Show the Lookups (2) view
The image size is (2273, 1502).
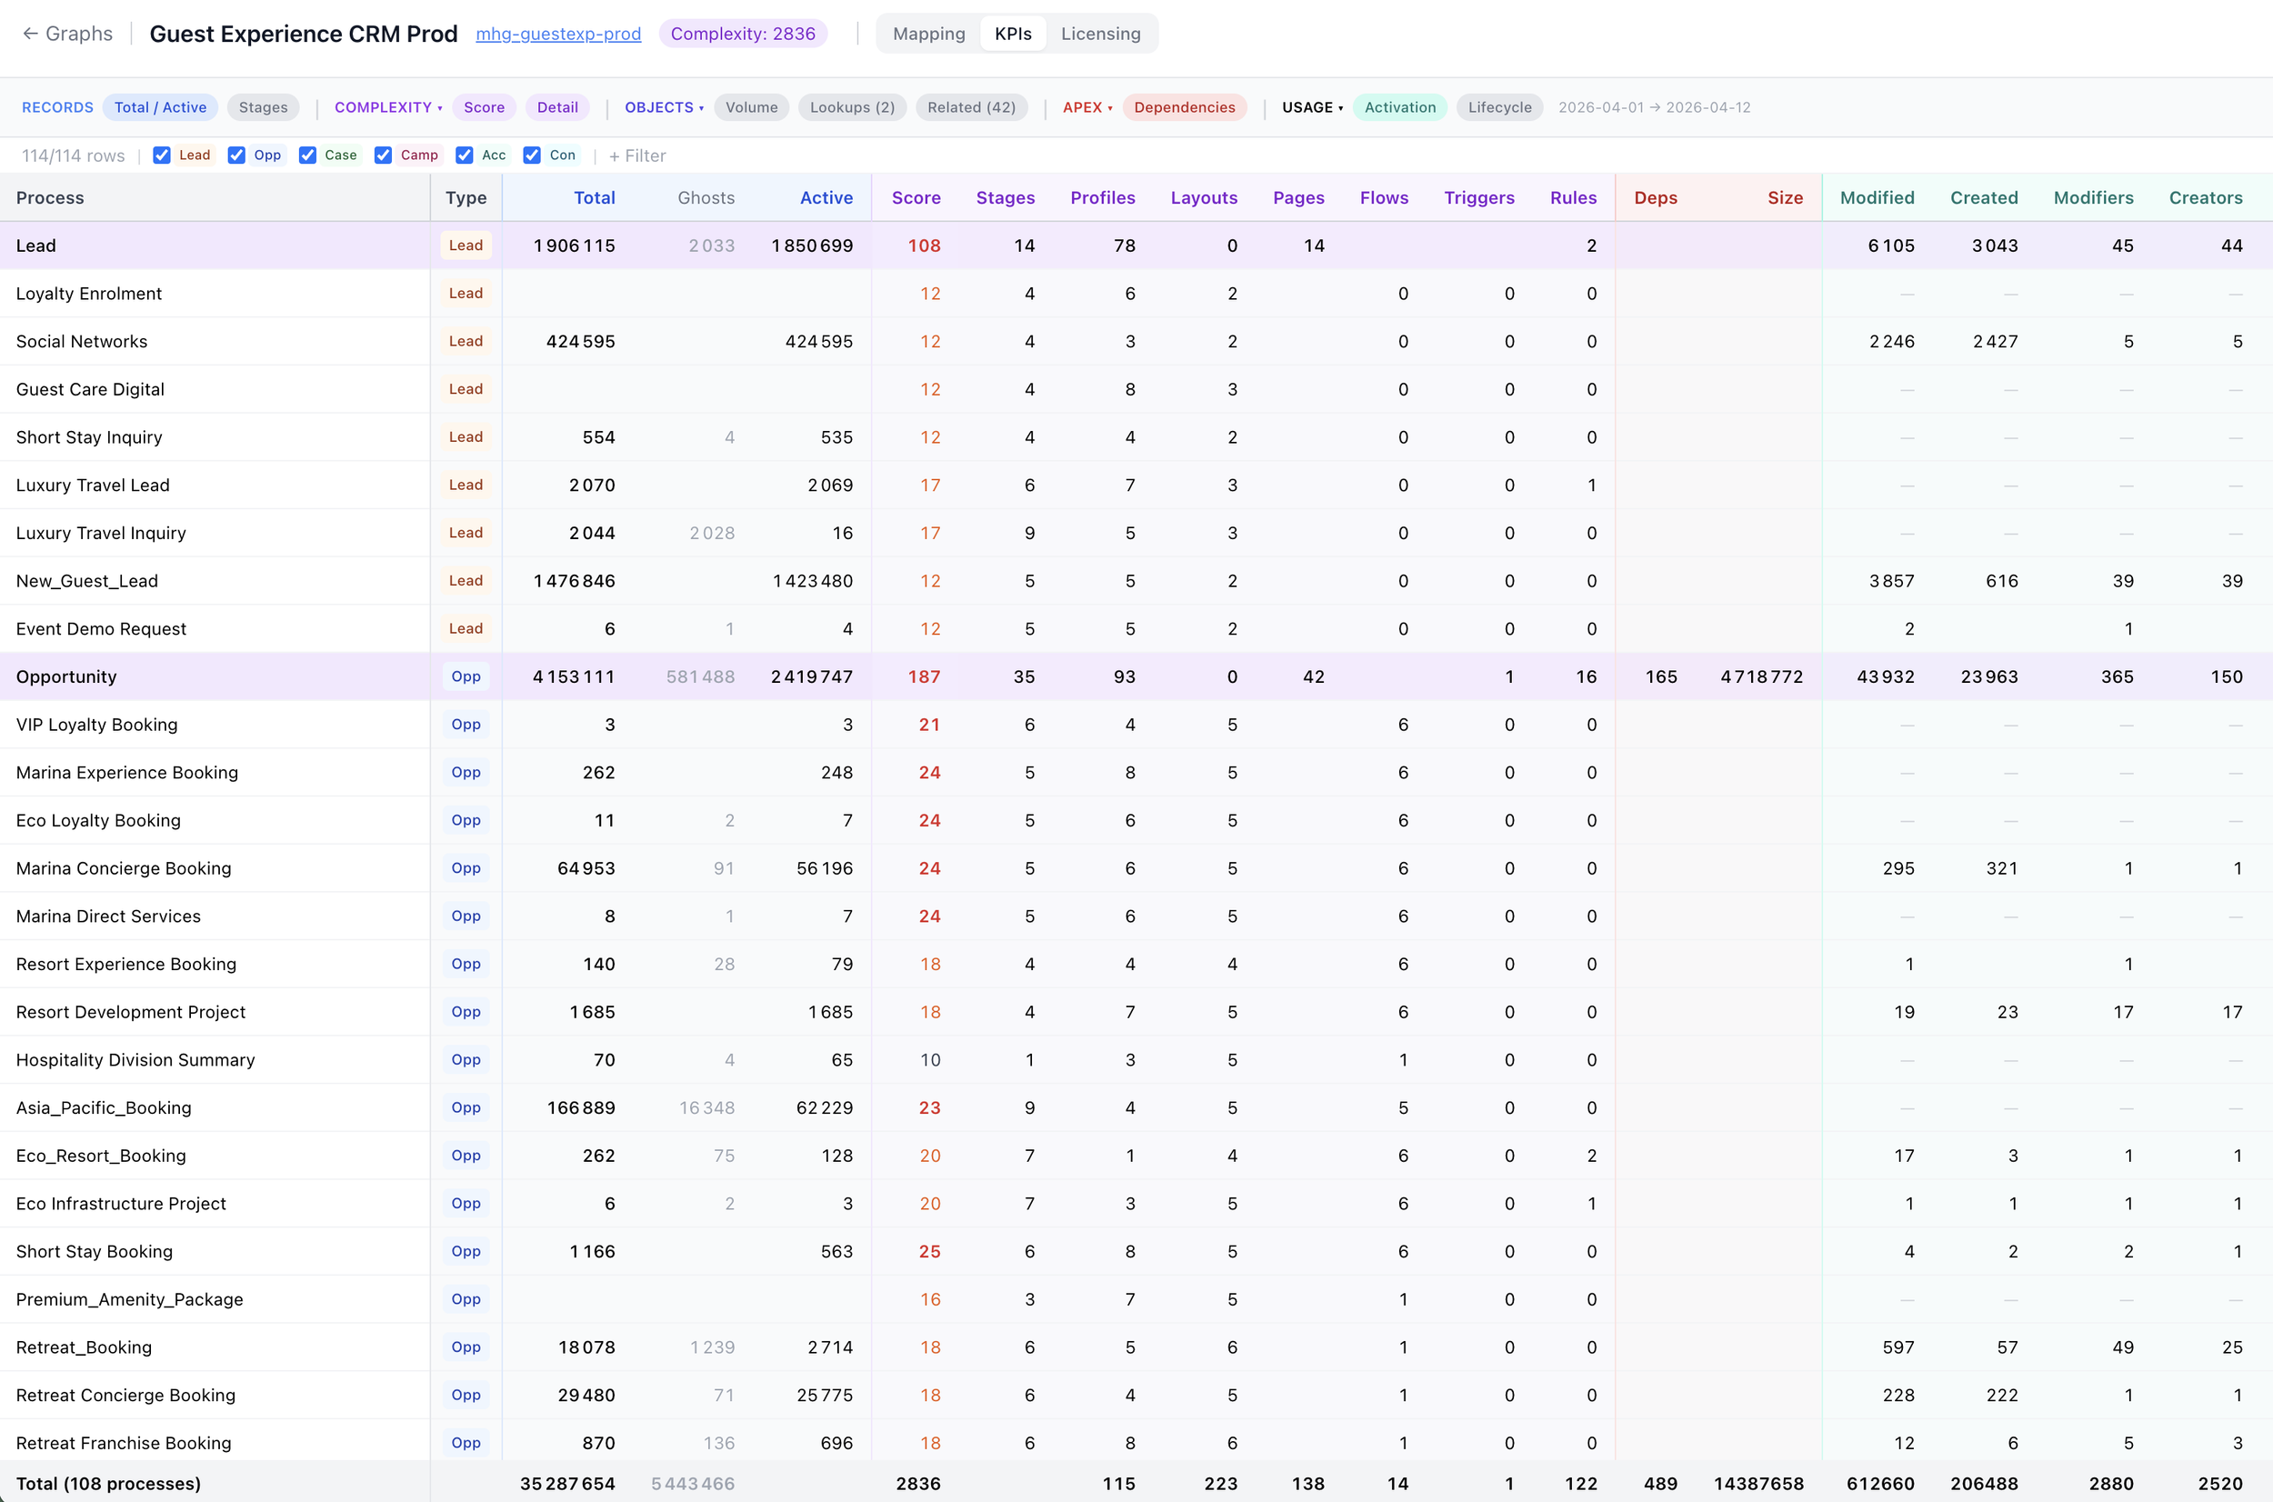pyautogui.click(x=852, y=107)
